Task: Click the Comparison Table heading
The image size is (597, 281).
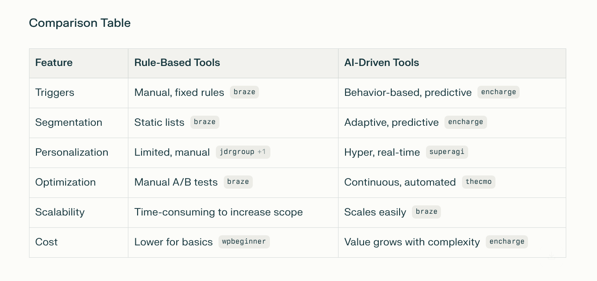Action: pos(80,23)
